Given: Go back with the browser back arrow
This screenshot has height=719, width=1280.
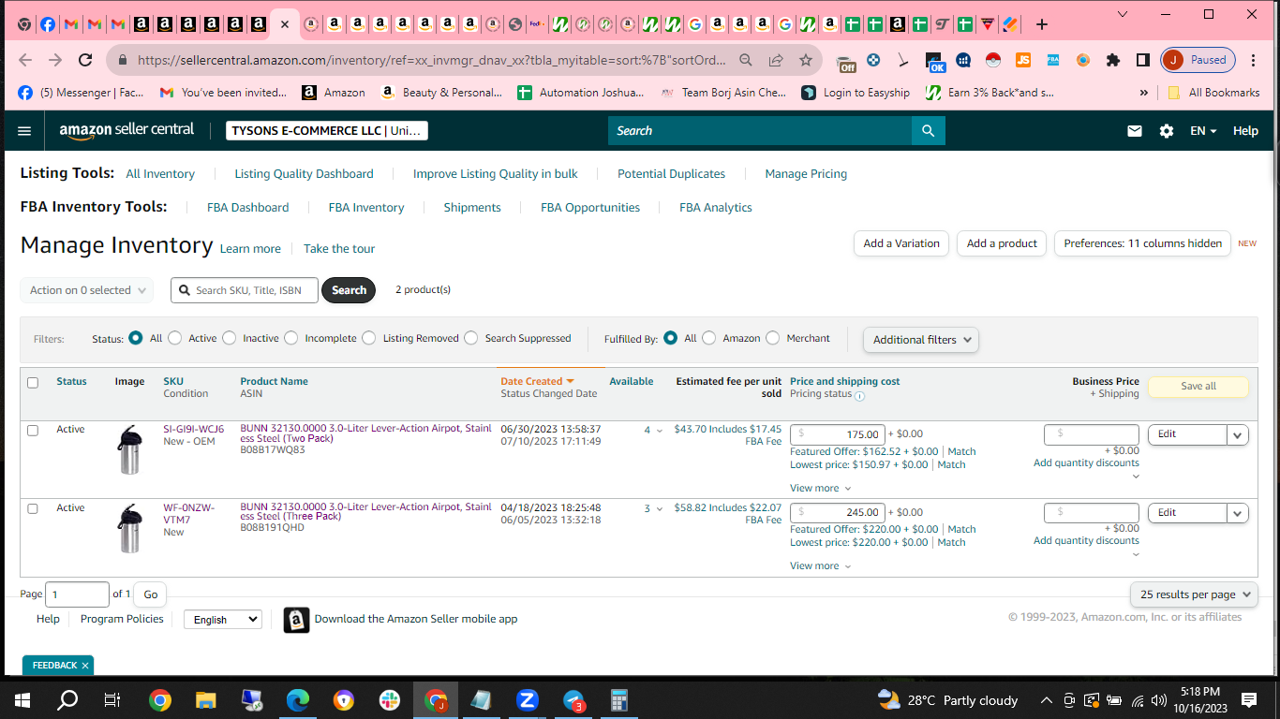Looking at the screenshot, I should [25, 60].
